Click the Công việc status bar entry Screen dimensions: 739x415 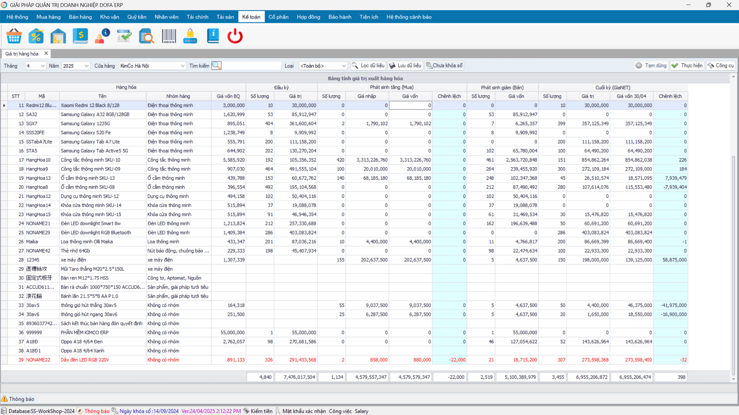[x=340, y=411]
